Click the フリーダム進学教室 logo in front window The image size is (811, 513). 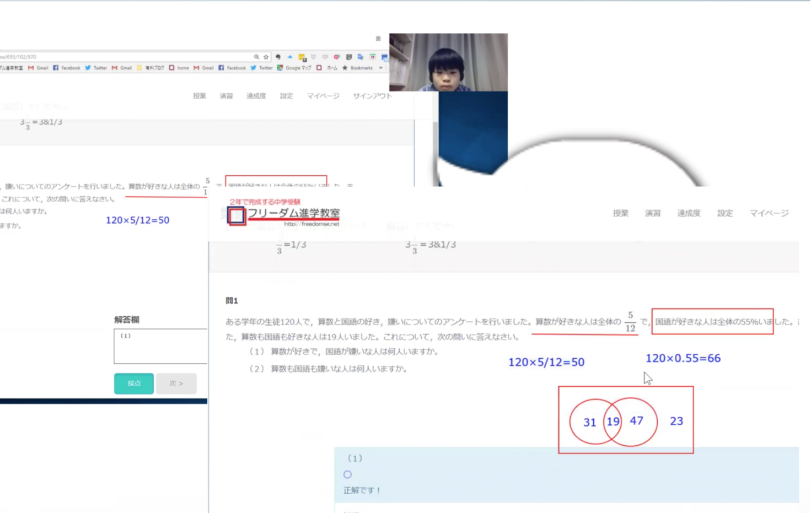click(x=284, y=214)
